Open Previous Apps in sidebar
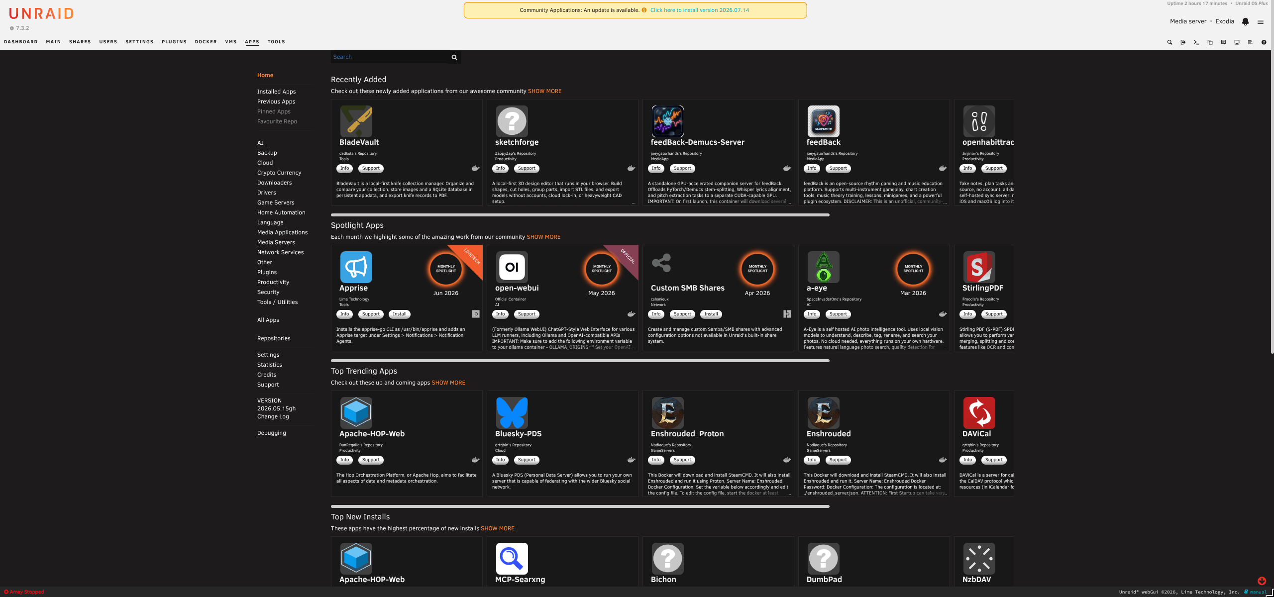This screenshot has width=1274, height=597. coord(276,102)
